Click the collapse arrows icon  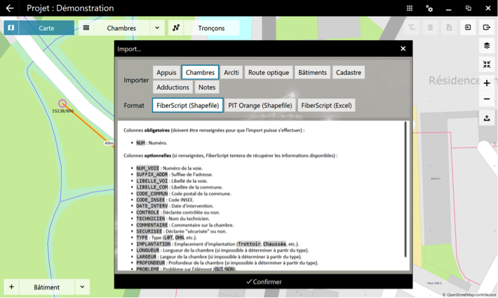click(487, 65)
